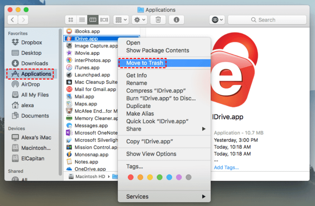The height and width of the screenshot is (206, 315).
Task: Select Alexa's iMac under Devices
Action: click(x=36, y=137)
